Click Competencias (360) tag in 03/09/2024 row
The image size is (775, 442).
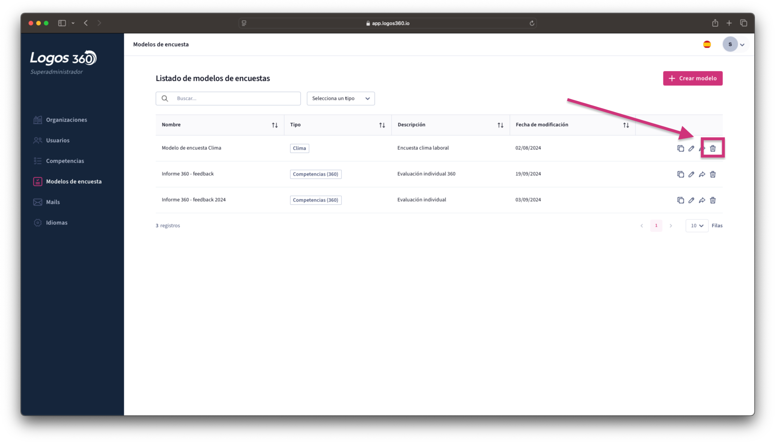315,200
